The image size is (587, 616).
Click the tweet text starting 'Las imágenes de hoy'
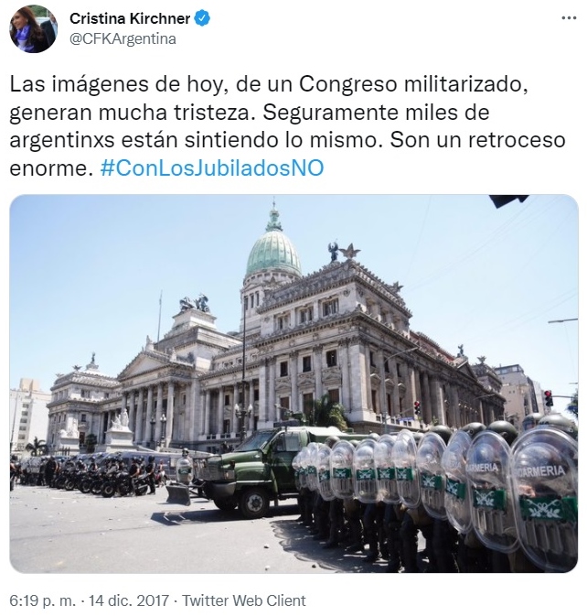(x=288, y=126)
